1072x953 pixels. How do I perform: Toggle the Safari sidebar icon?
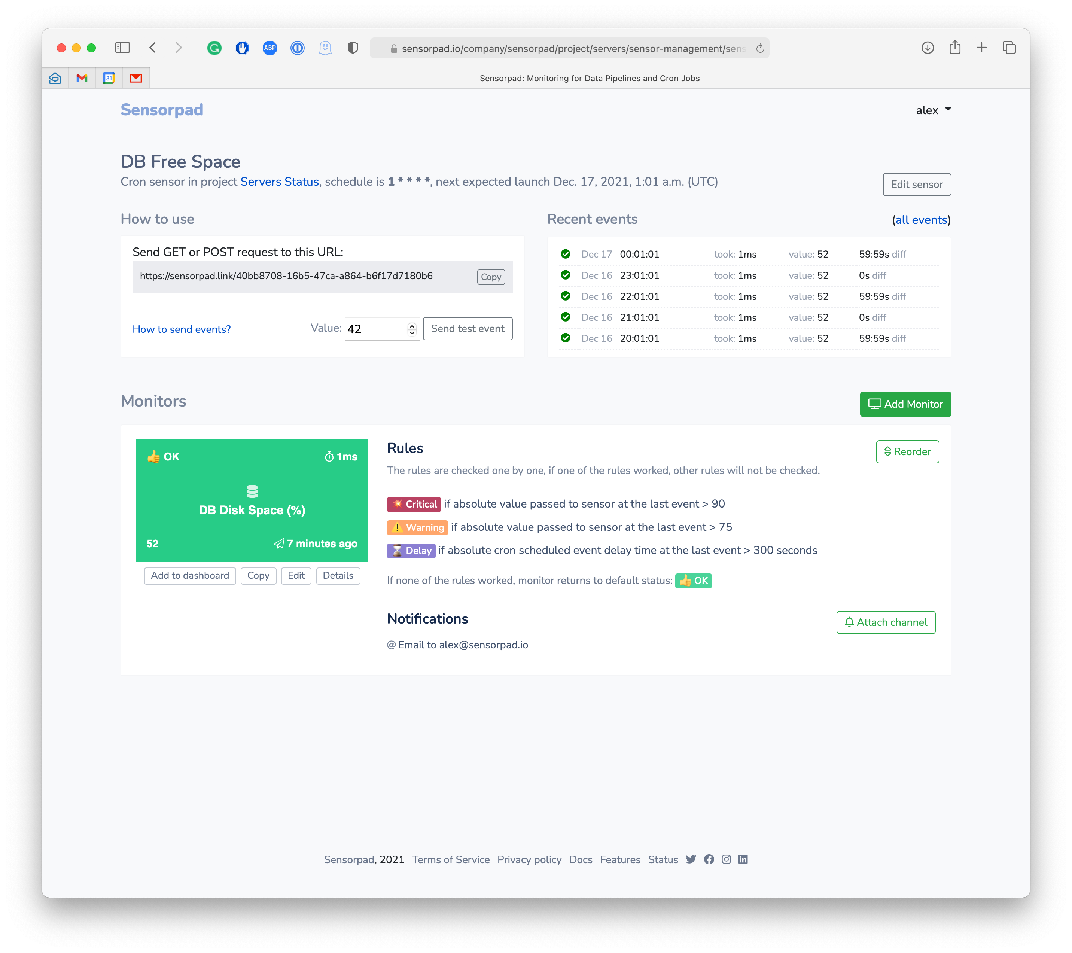coord(122,48)
